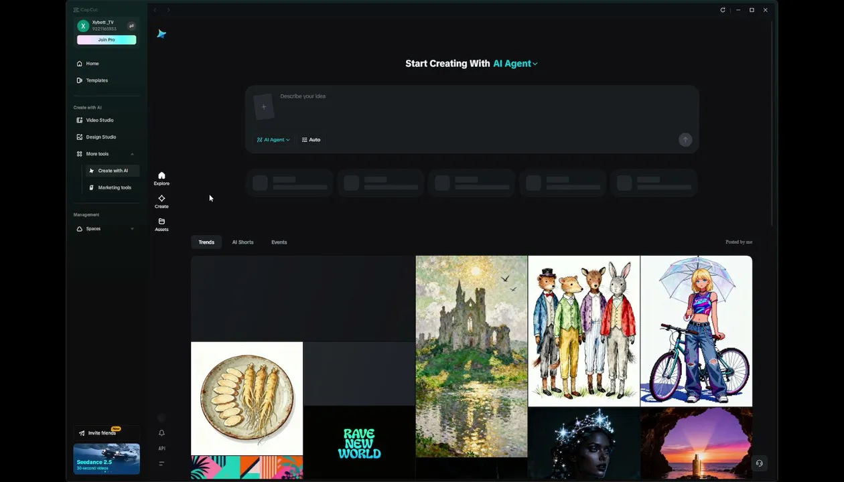
Task: Open the Assets section
Action: [x=161, y=224]
